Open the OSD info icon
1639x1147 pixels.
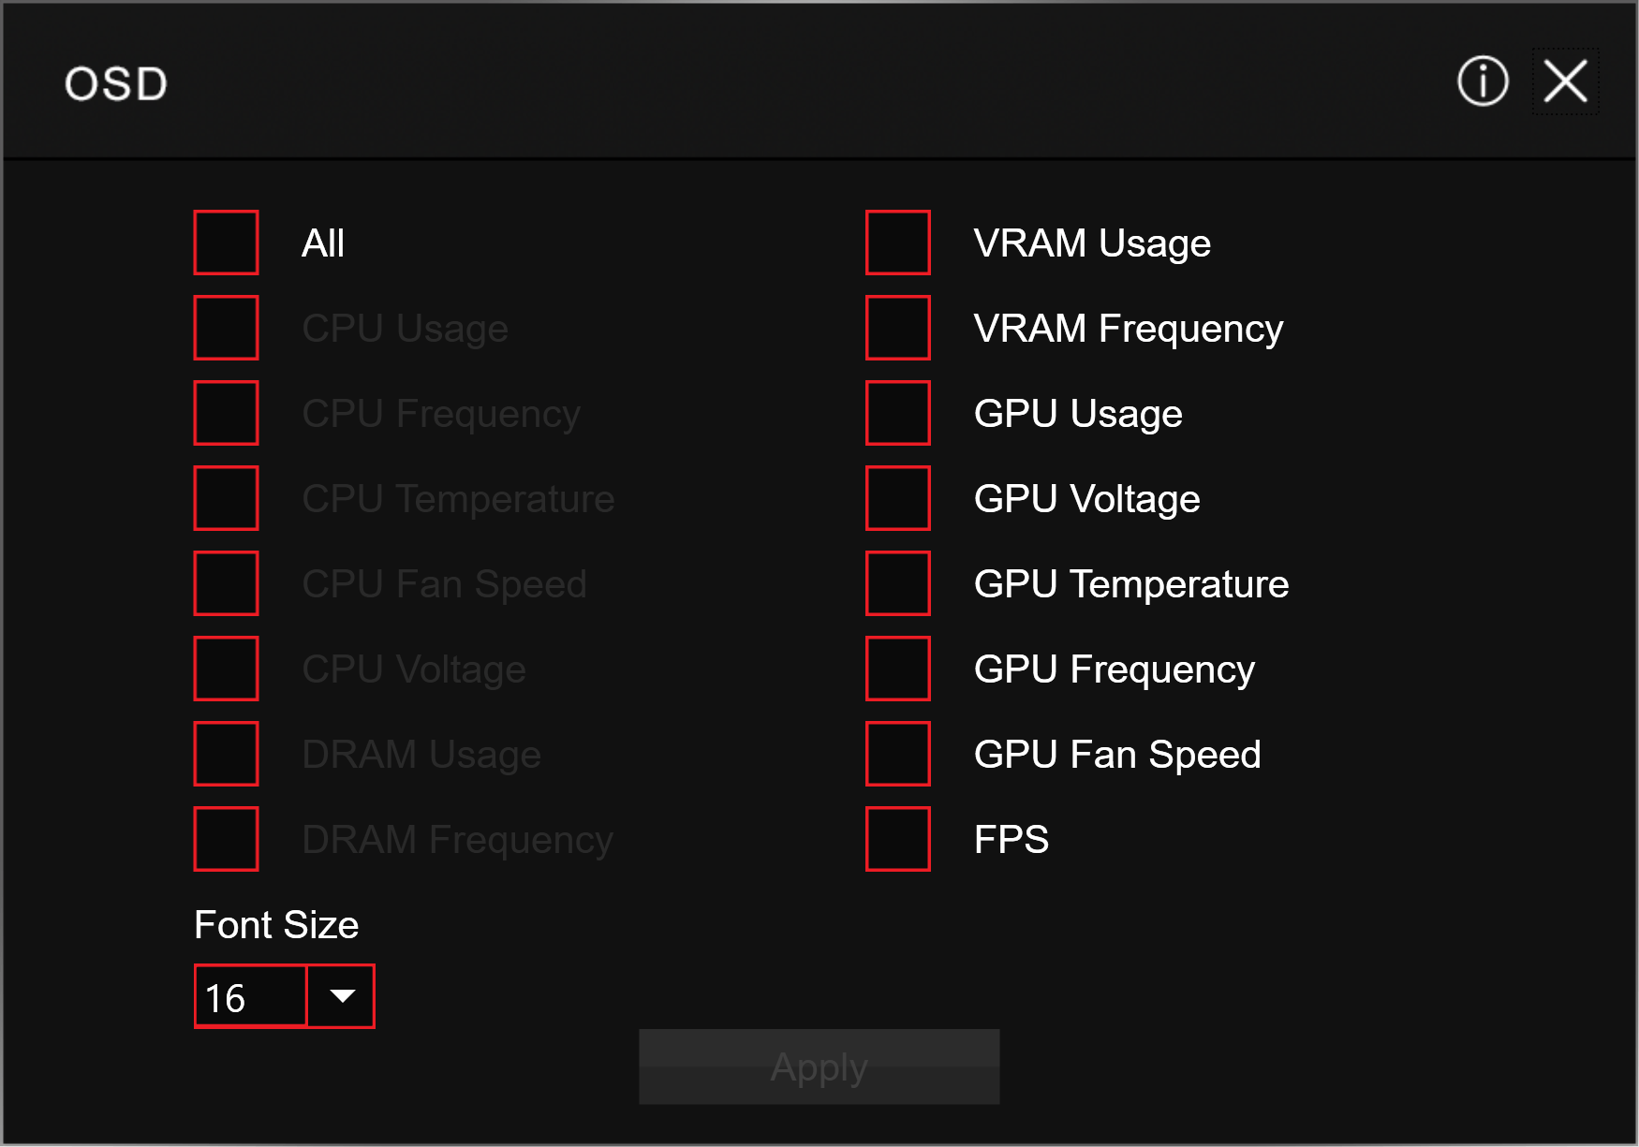(x=1483, y=81)
